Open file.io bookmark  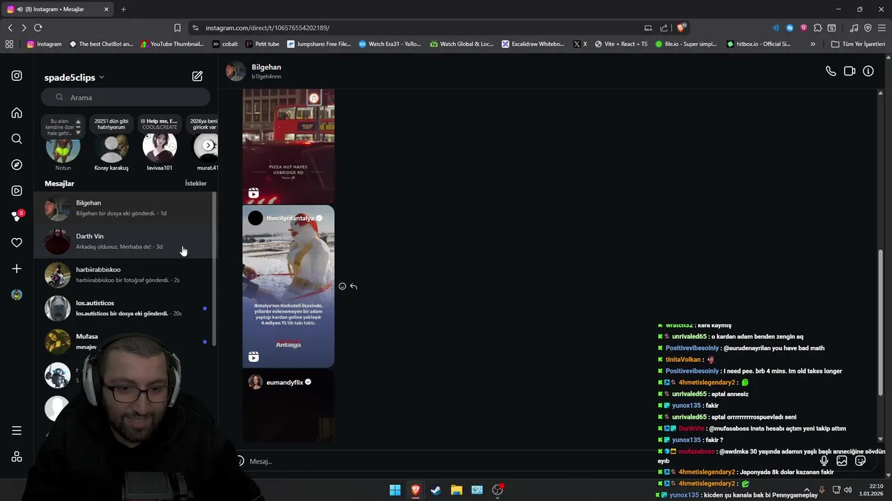tap(686, 44)
